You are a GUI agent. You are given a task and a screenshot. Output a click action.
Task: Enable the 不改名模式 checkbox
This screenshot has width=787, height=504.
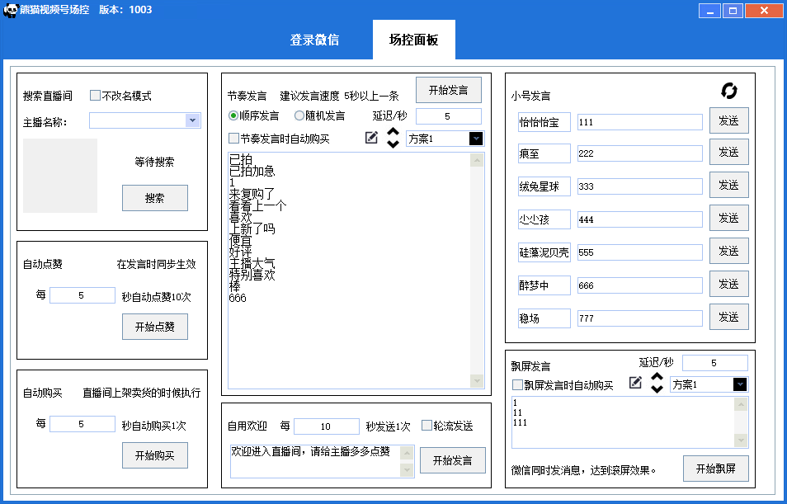pos(95,96)
